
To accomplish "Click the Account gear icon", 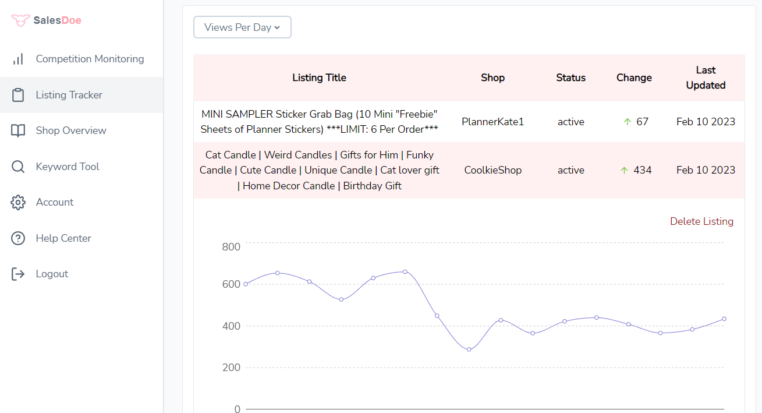I will [18, 202].
